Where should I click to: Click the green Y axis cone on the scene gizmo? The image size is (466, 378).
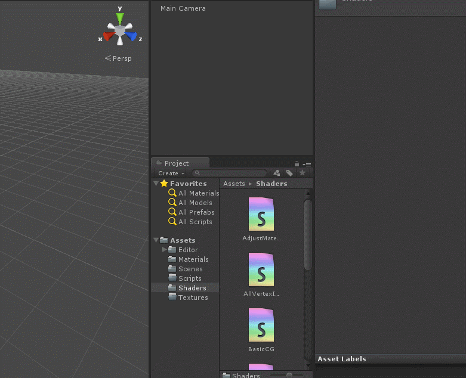(x=120, y=18)
